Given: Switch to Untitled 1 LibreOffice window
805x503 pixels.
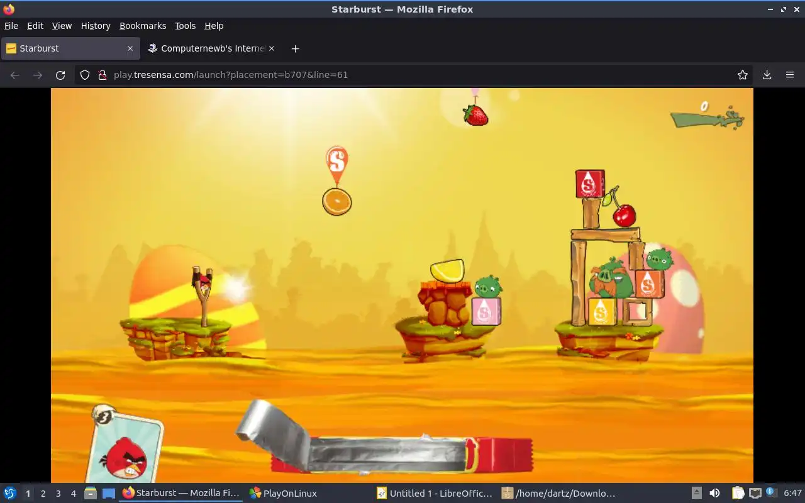Looking at the screenshot, I should click(x=435, y=494).
